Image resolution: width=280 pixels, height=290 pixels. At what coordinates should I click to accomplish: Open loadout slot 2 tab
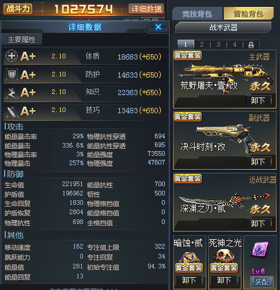click(x=202, y=44)
